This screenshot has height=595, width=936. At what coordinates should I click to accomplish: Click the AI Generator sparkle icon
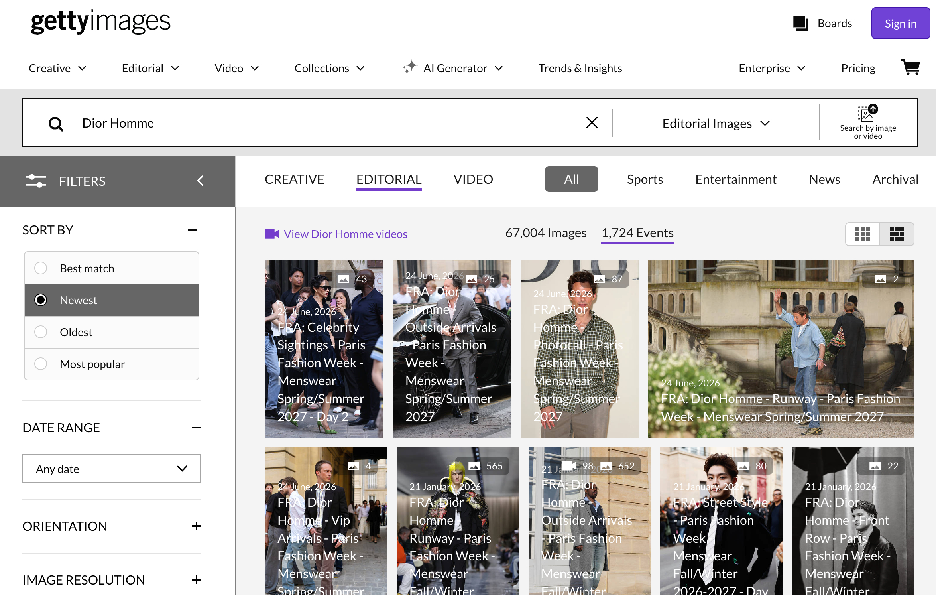409,67
